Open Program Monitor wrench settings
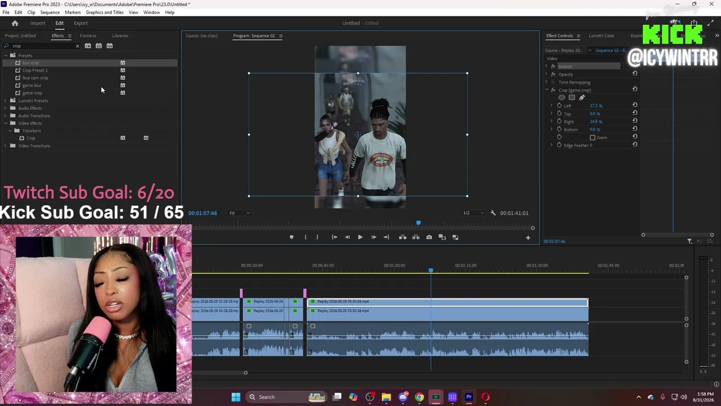This screenshot has width=721, height=406. 493,213
